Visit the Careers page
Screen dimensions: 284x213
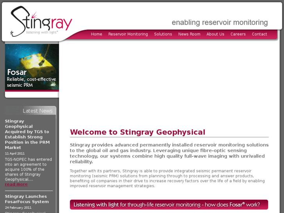pos(238,34)
